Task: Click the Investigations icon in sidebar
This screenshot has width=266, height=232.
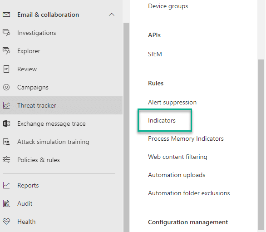Action: point(6,33)
